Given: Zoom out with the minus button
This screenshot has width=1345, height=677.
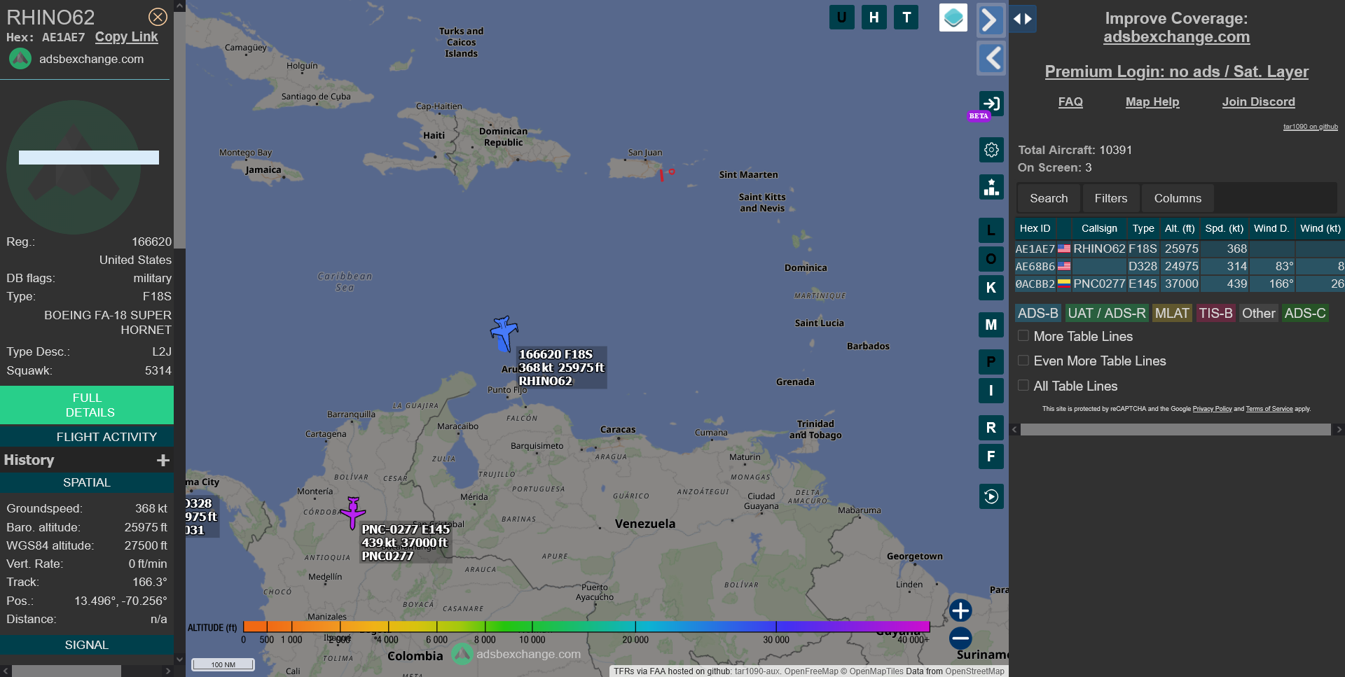Looking at the screenshot, I should tap(960, 638).
